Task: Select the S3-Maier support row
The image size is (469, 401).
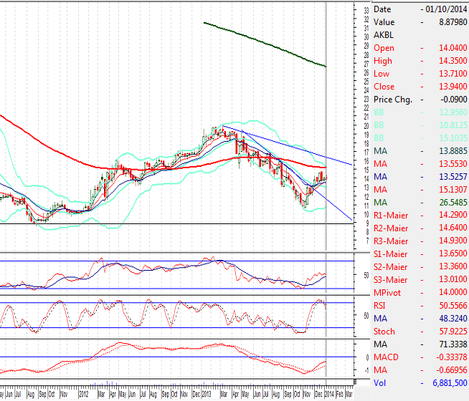Action: (x=420, y=279)
